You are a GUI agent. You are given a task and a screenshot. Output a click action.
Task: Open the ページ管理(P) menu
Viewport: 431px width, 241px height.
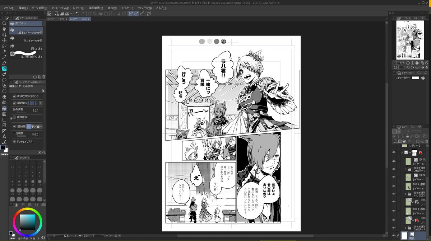click(40, 8)
